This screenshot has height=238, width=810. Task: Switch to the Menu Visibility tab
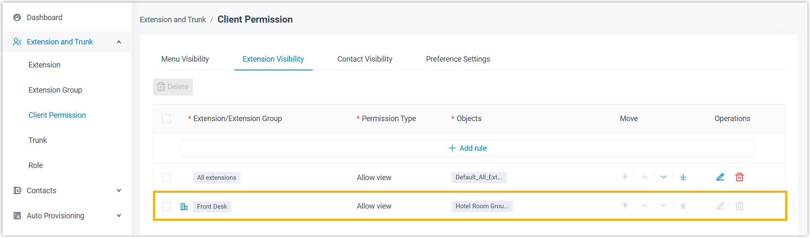[x=185, y=59]
